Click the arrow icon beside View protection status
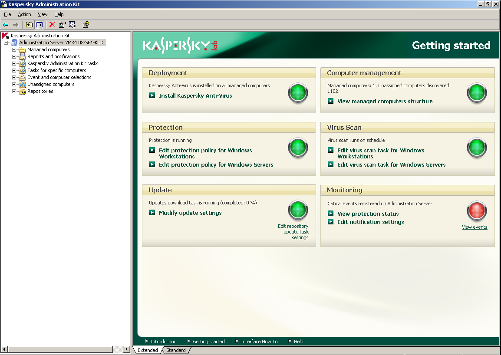Screen dimensions: 501x355 coord(331,213)
